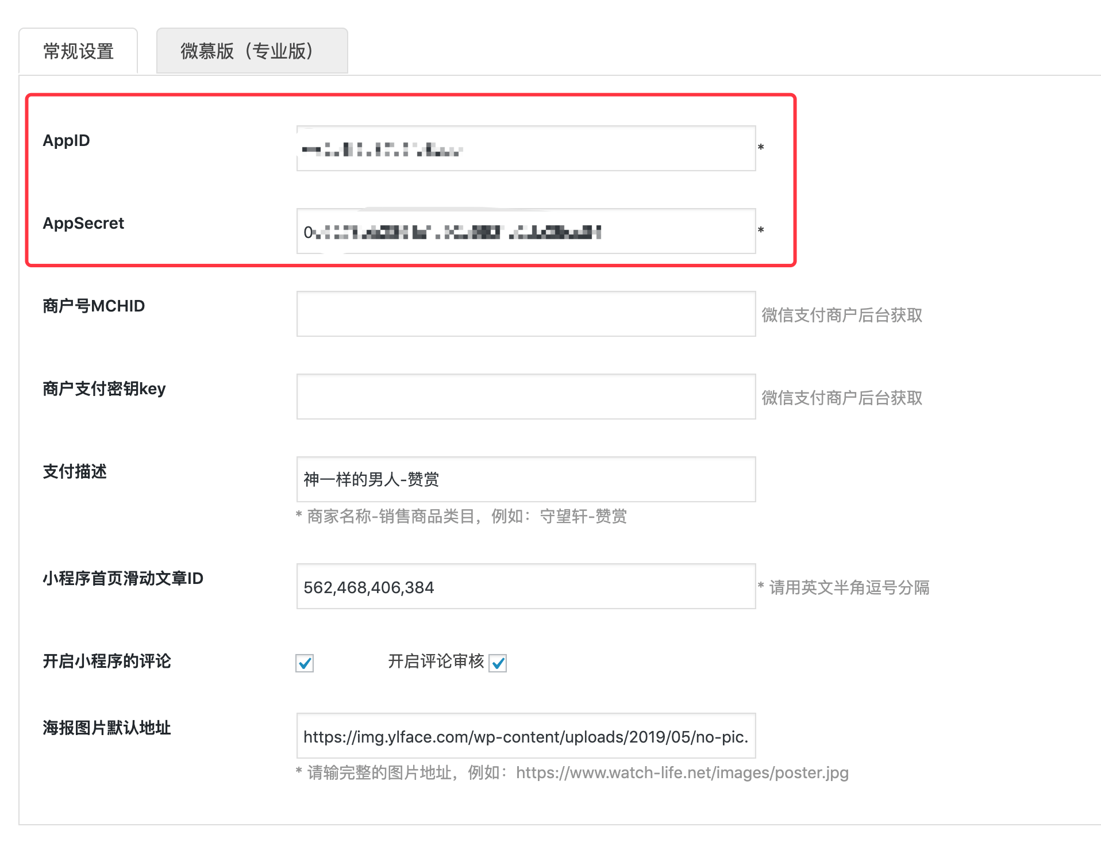
Task: Click the 请用英文半角逗号分隔 hint text
Action: tap(849, 587)
